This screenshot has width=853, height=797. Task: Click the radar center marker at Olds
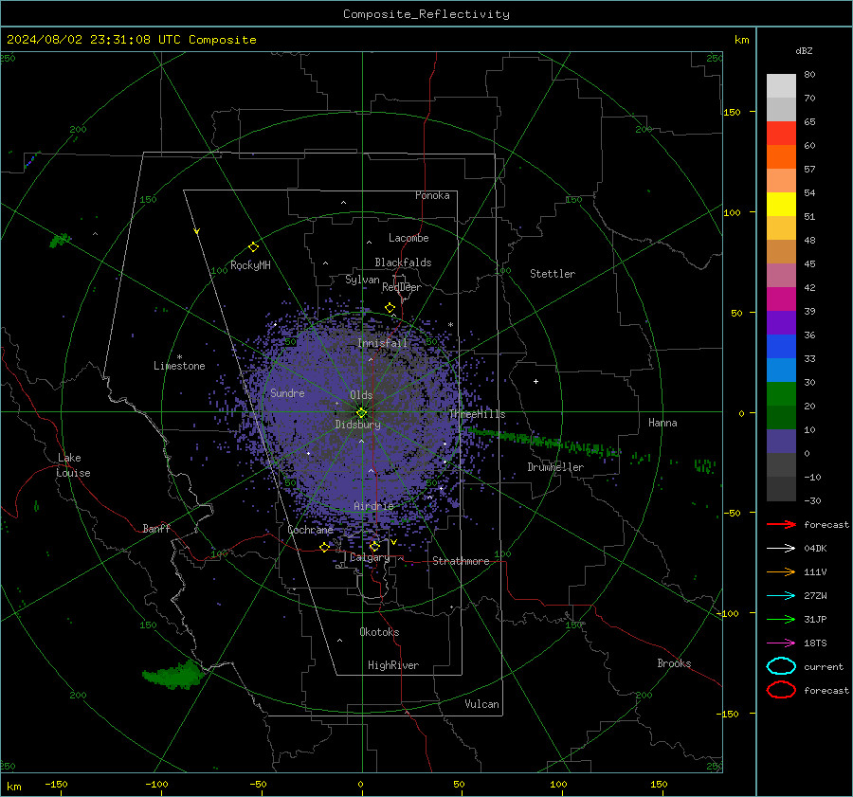(x=362, y=412)
